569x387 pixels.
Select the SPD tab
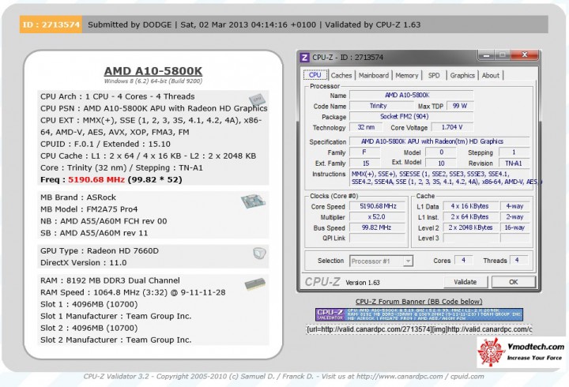[434, 76]
